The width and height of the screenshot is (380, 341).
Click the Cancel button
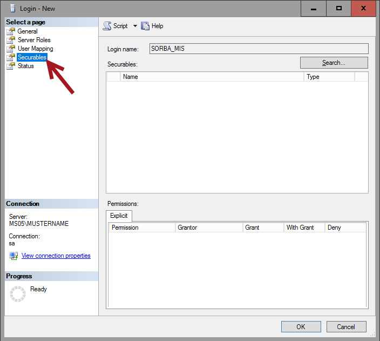tap(346, 326)
